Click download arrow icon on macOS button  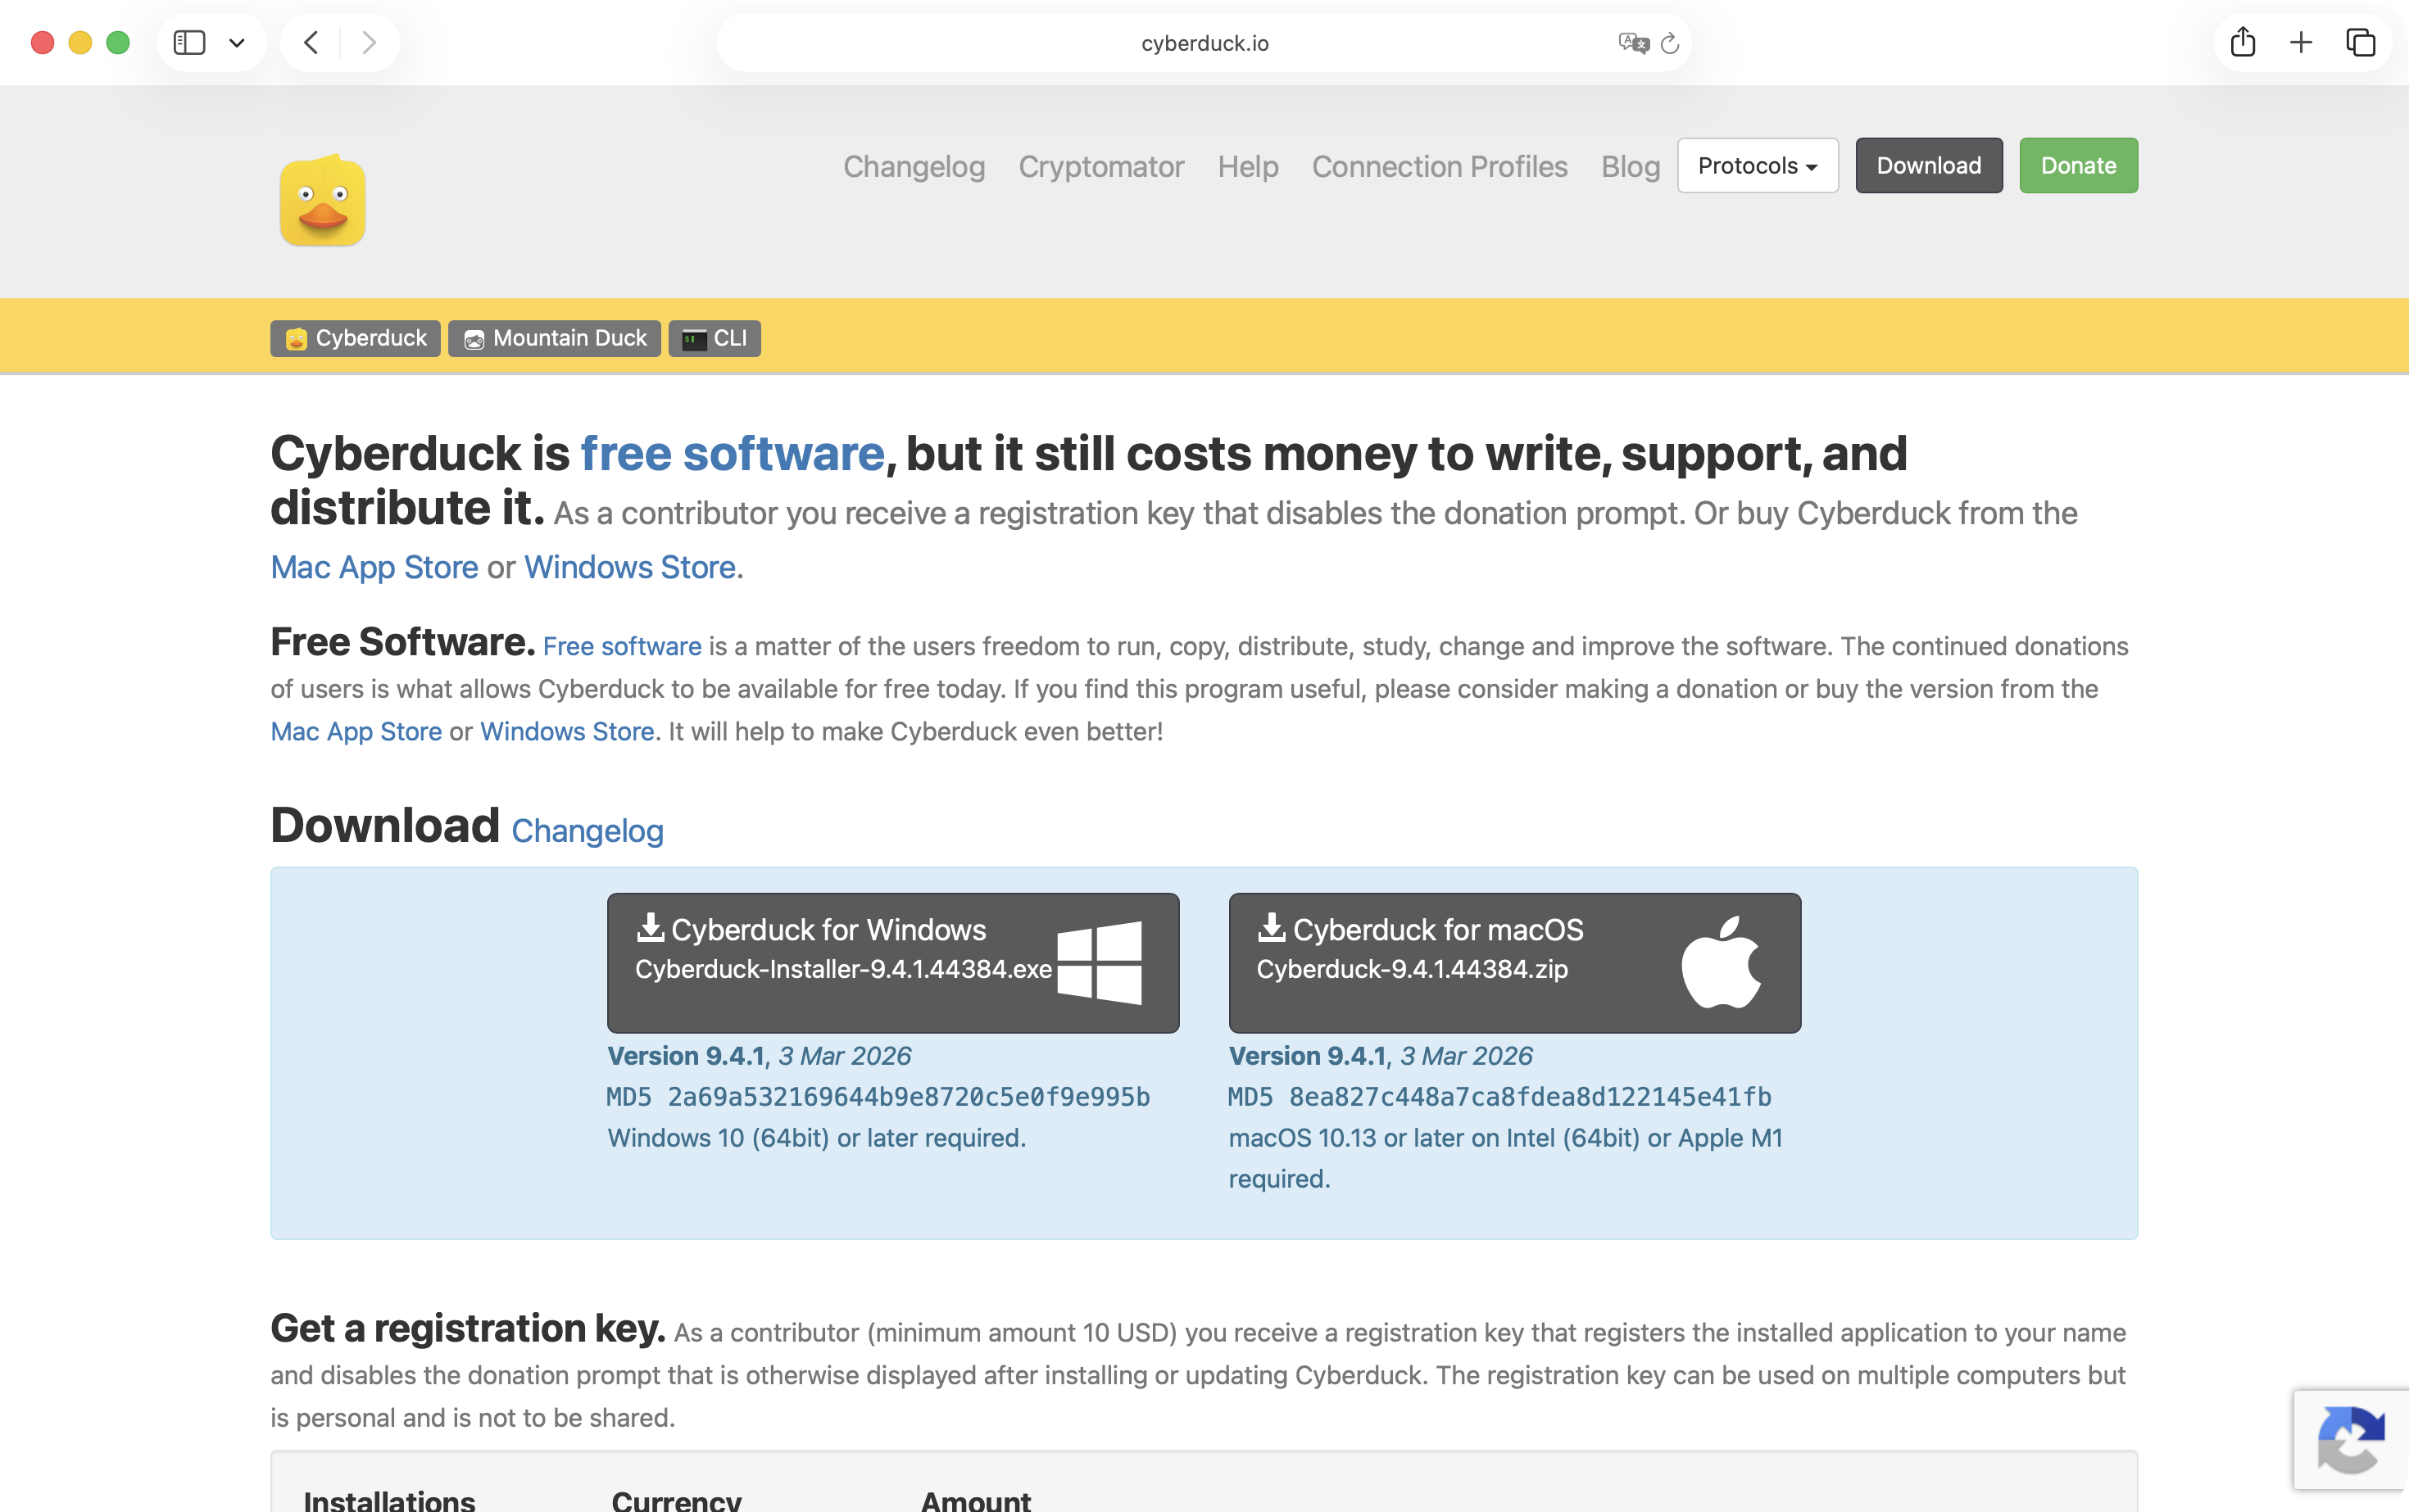[x=1272, y=927]
